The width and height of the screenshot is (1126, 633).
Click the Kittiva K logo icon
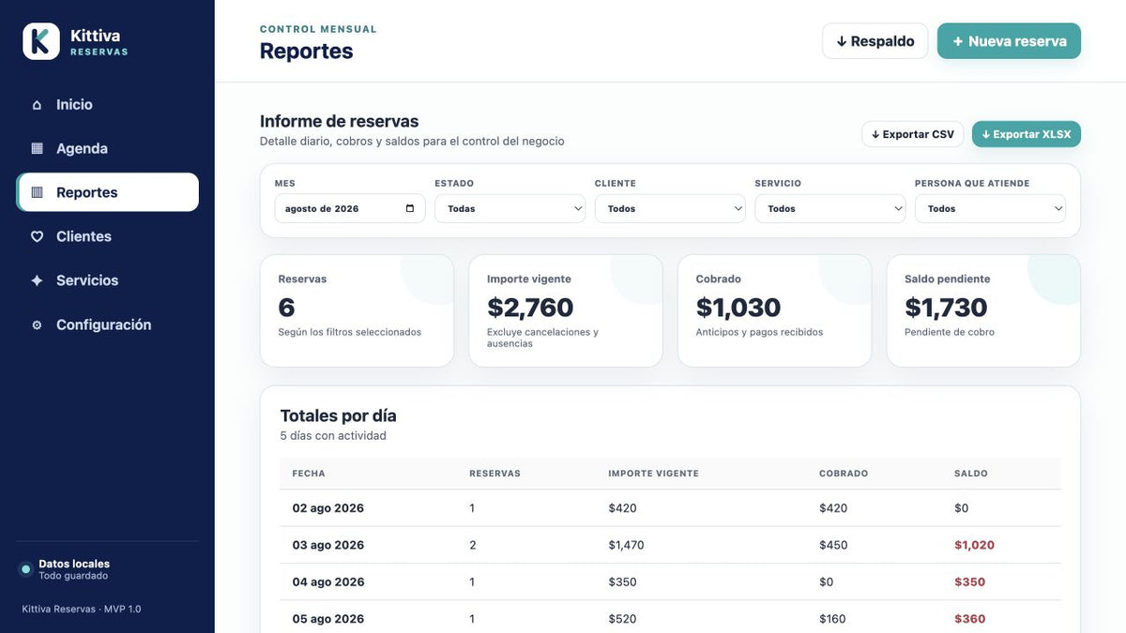tap(41, 41)
